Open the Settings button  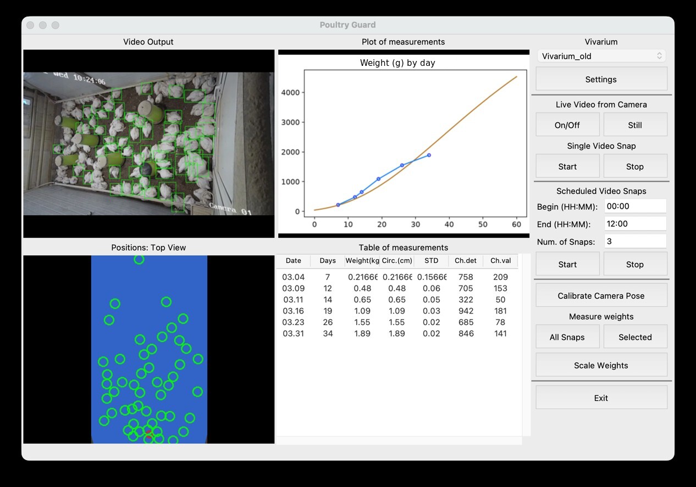click(x=601, y=79)
